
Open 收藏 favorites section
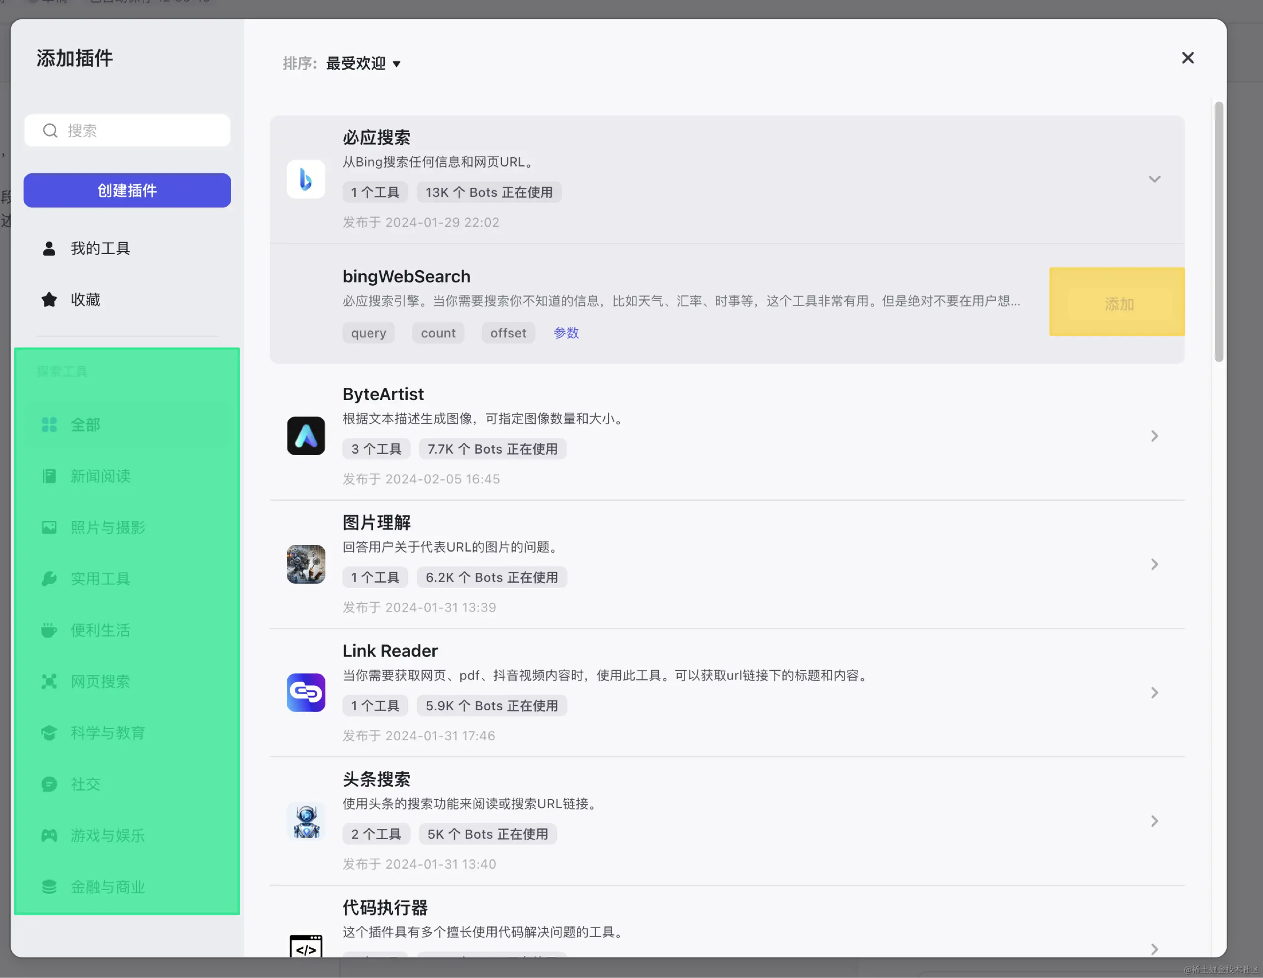(84, 299)
